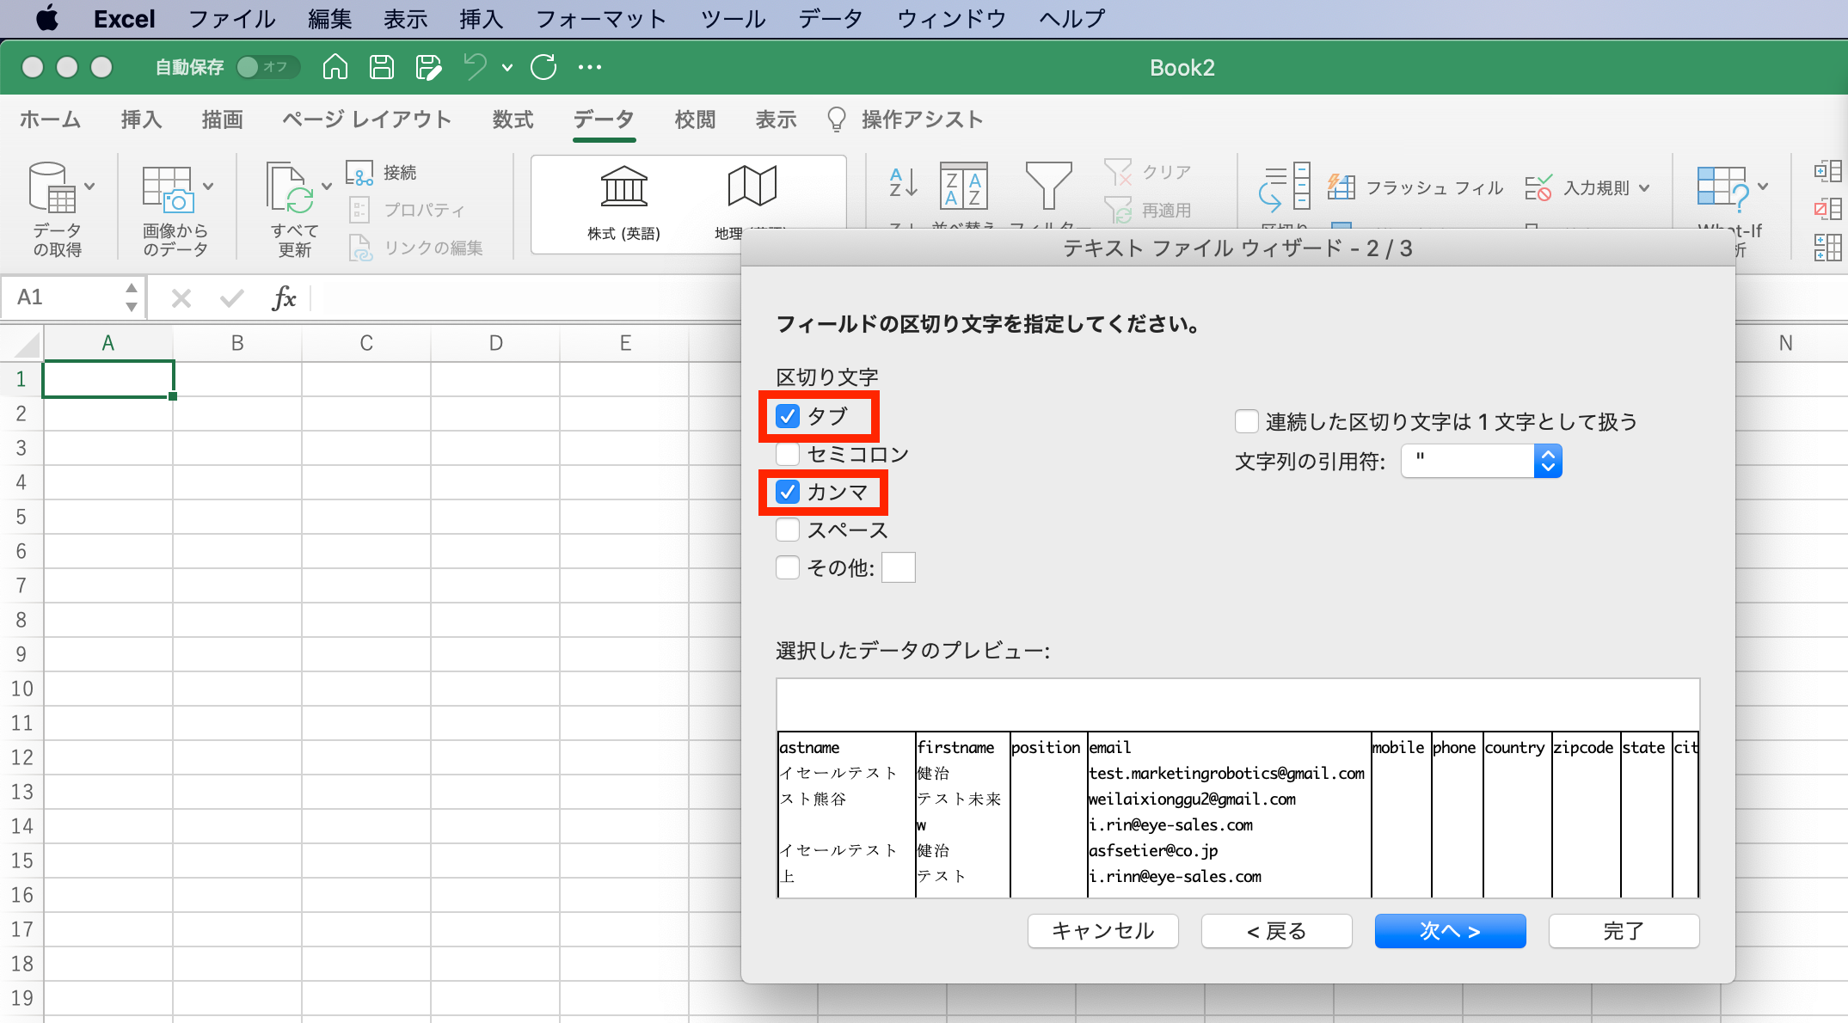Click the Home icon in title bar
This screenshot has width=1848, height=1023.
335,67
